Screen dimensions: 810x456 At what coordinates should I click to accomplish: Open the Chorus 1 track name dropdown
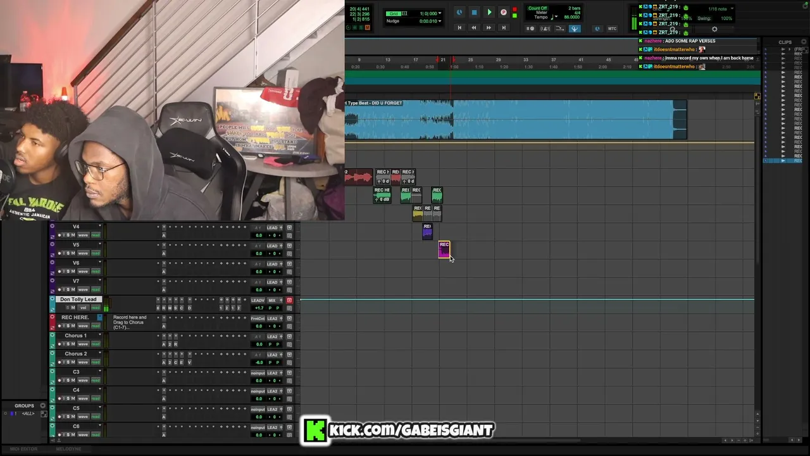[x=100, y=335]
